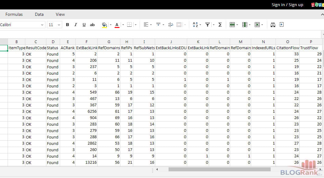Insert a sum with sigma icon

pyautogui.click(x=220, y=25)
